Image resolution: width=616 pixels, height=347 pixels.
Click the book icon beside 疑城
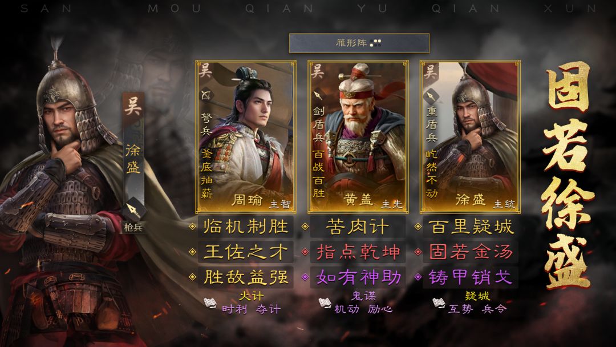coord(439,303)
